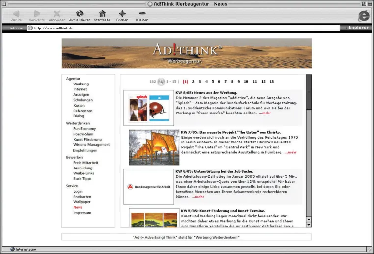Open the Werbe-Links link
Screen dimensions: 374x254
click(x=83, y=173)
